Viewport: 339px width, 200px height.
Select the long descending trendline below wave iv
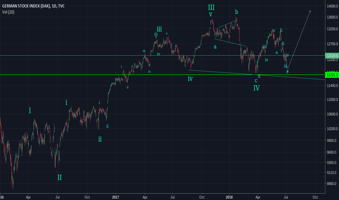click(257, 75)
